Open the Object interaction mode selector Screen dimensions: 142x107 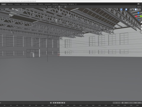[2, 10]
